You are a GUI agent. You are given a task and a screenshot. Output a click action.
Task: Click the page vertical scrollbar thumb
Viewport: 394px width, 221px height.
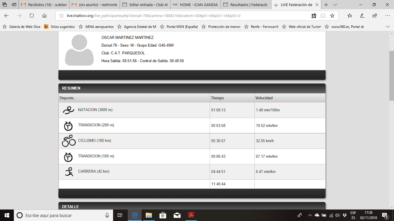[391, 76]
